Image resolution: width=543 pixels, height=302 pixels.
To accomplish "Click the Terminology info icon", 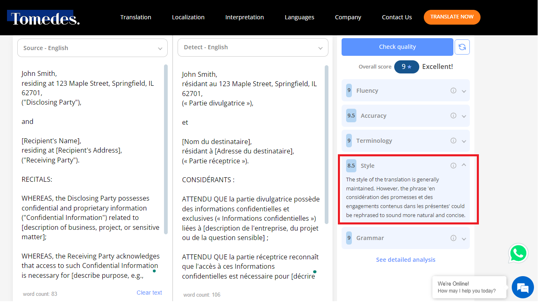I will click(x=453, y=141).
